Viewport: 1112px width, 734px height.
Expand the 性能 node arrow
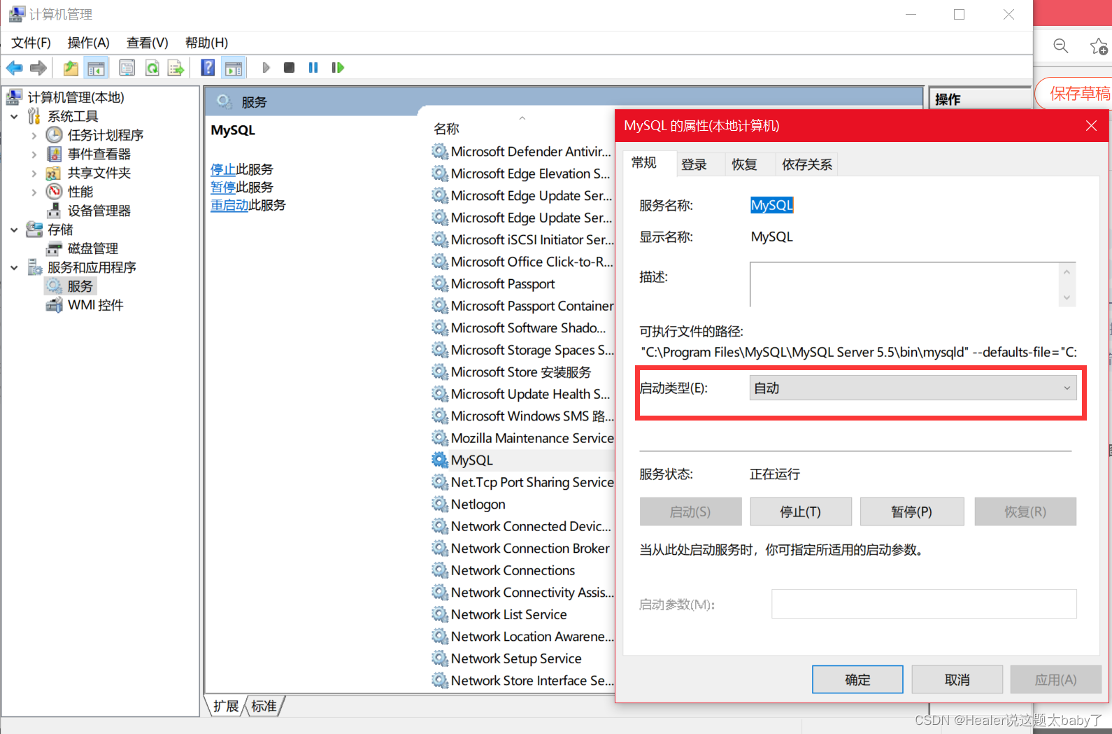coord(34,192)
